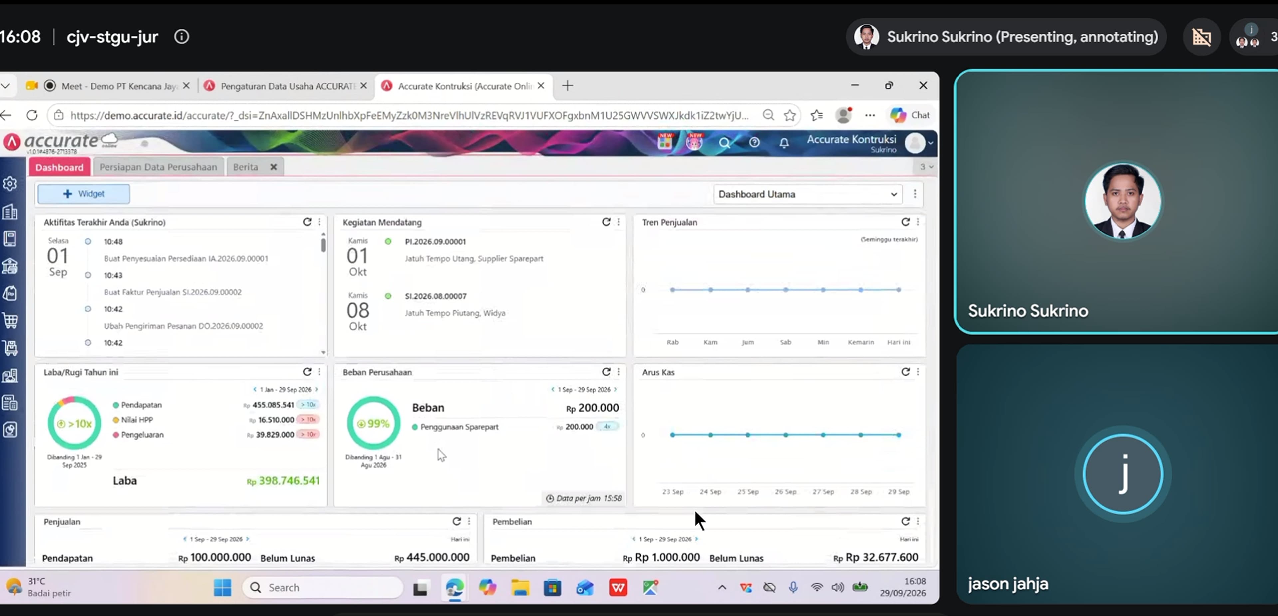Open File Explorer from the taskbar

520,587
